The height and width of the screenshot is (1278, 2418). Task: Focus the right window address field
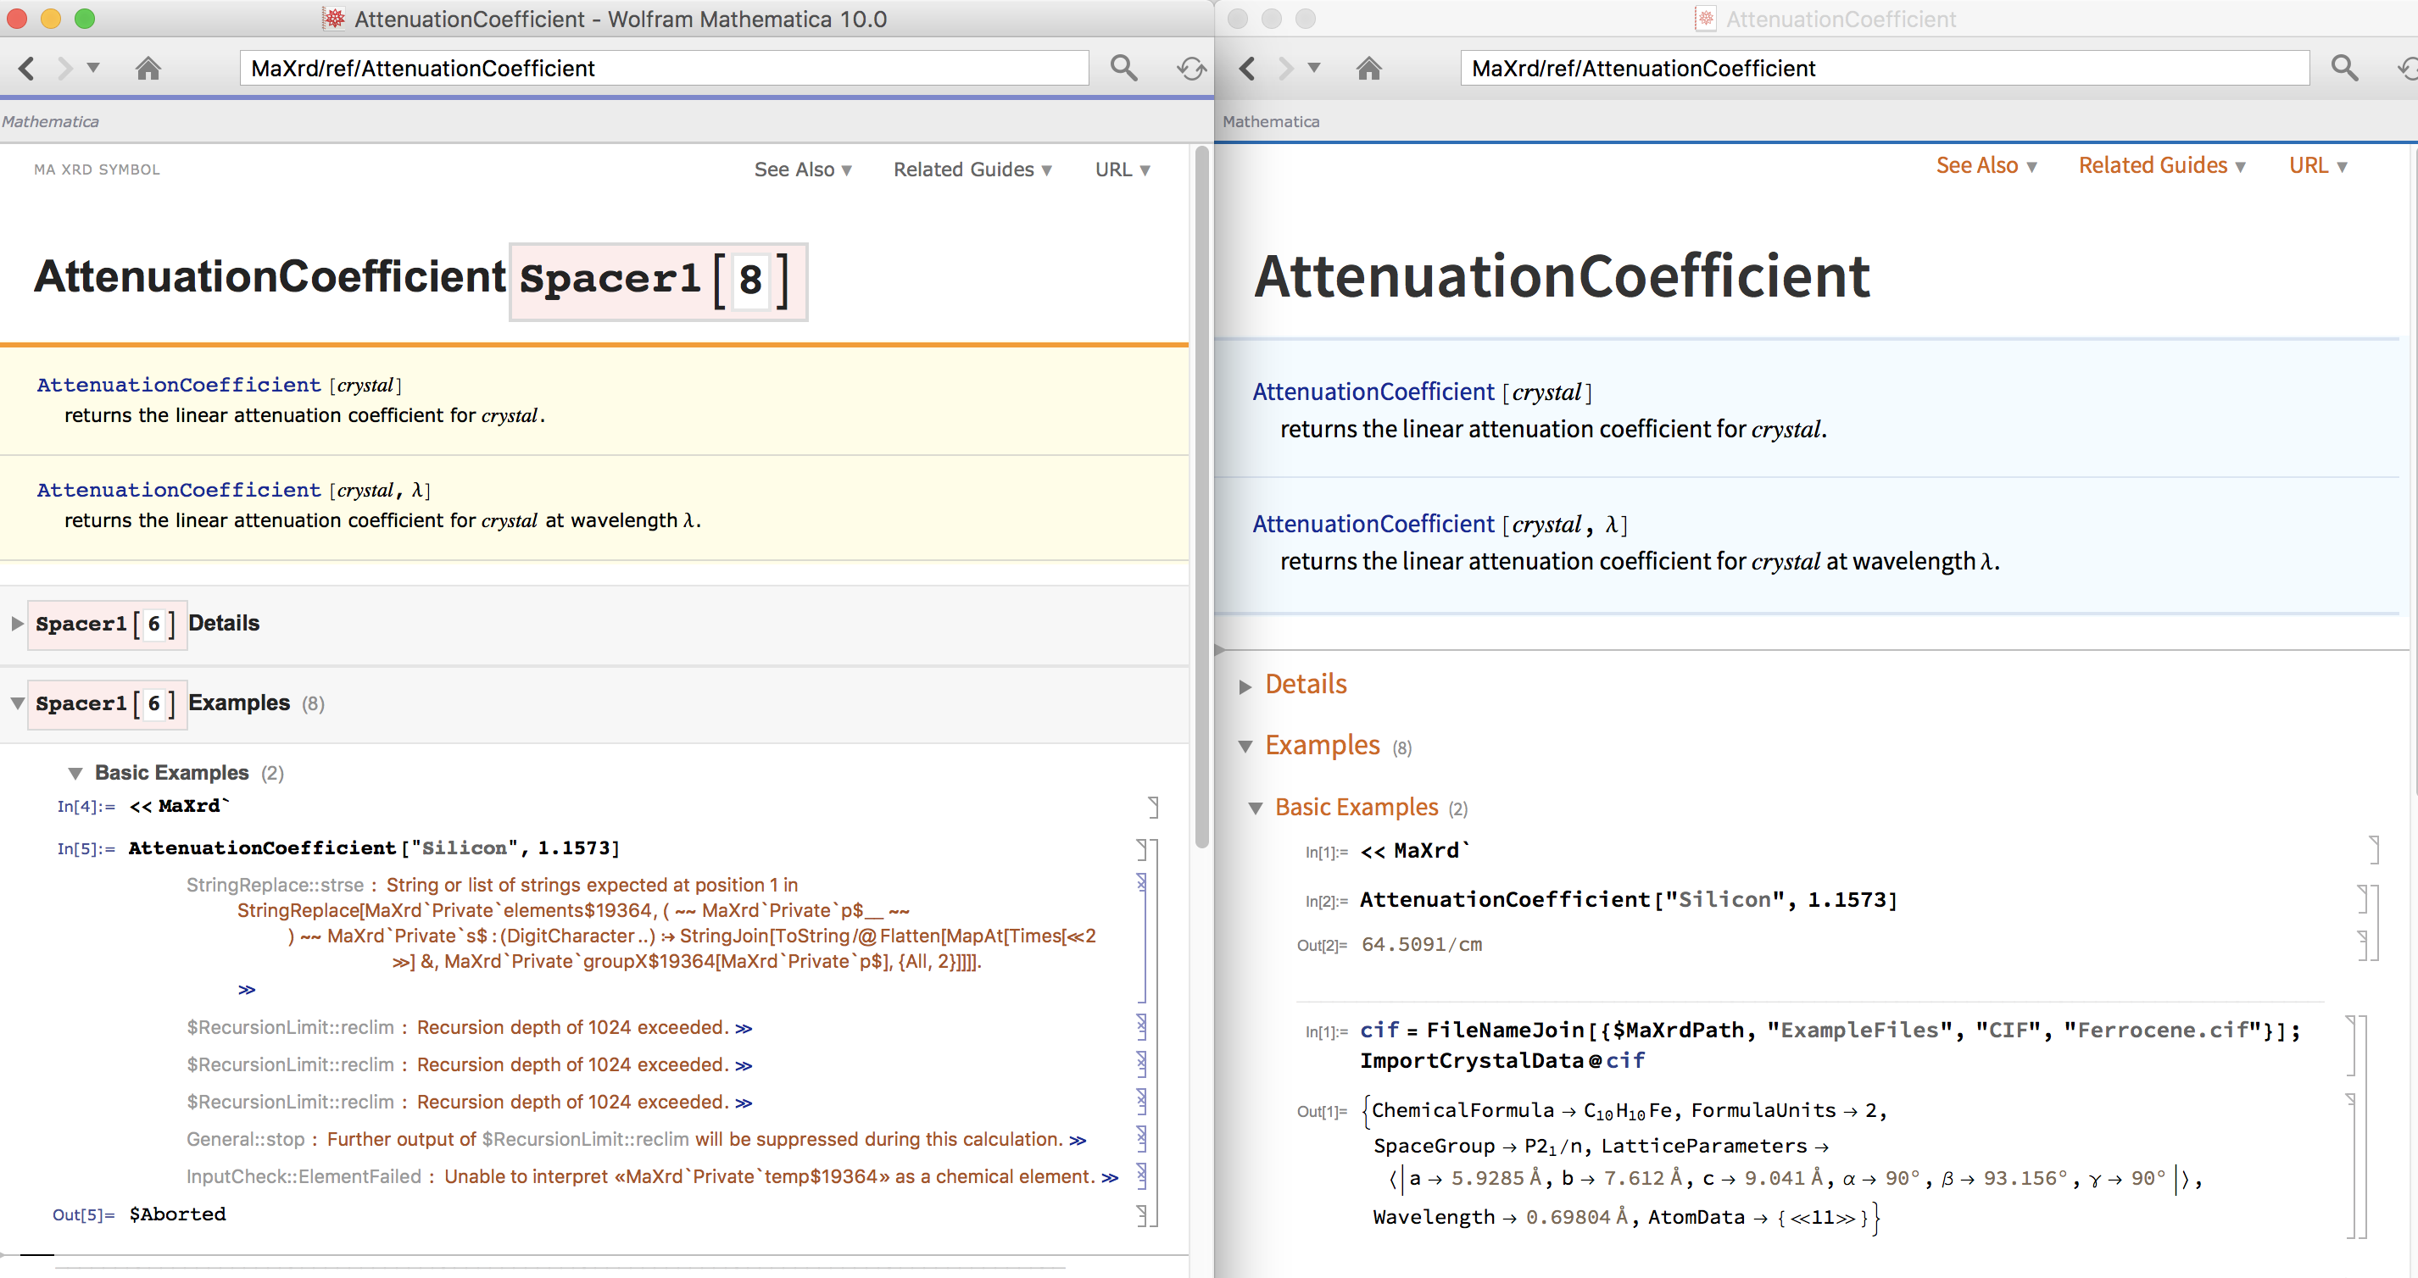pos(1885,69)
